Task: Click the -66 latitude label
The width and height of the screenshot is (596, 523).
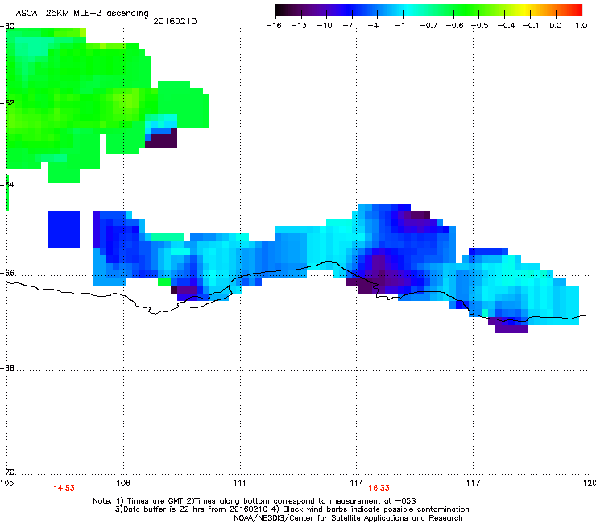Action: (7, 273)
